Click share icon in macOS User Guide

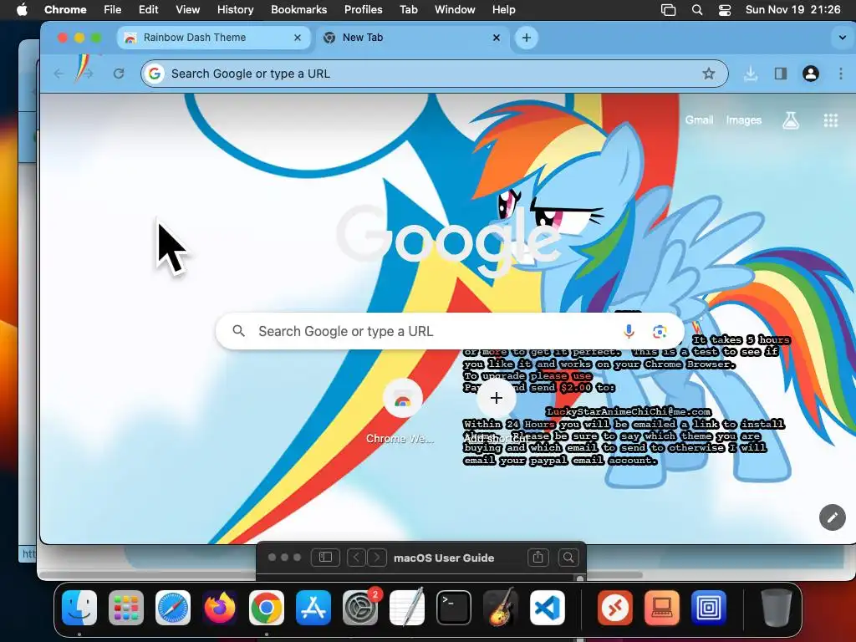click(x=538, y=558)
